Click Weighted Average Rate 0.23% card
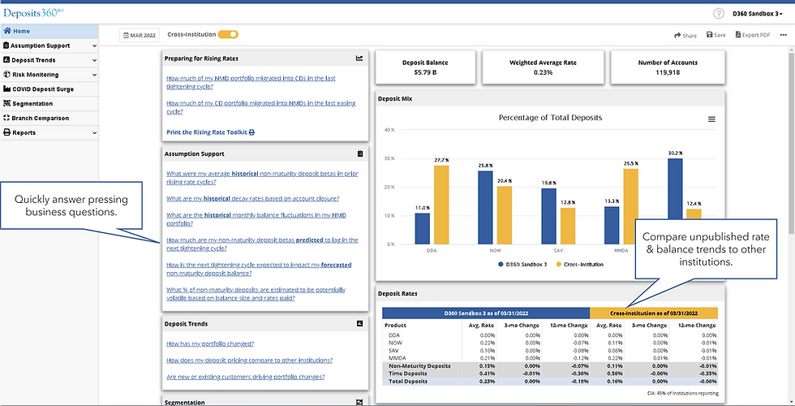The image size is (795, 406). tap(543, 67)
